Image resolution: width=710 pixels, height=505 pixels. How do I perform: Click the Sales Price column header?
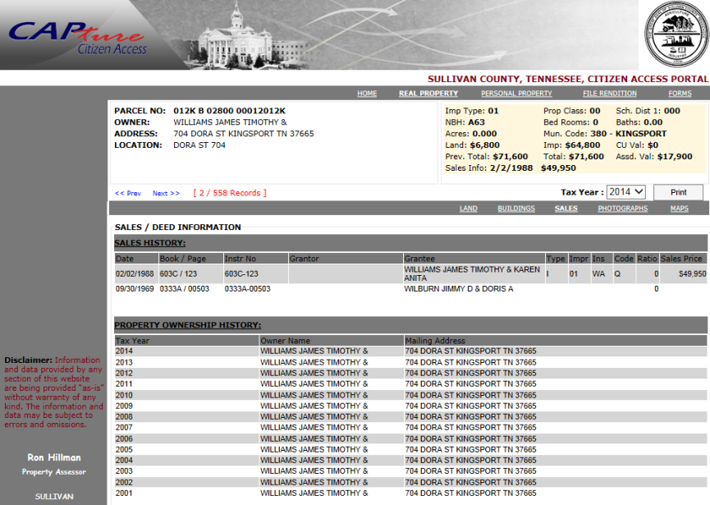coord(683,259)
